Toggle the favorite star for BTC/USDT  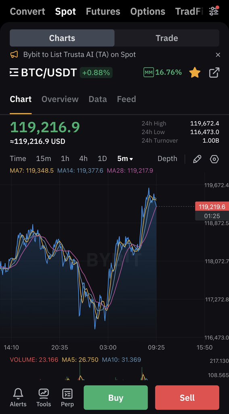[195, 72]
